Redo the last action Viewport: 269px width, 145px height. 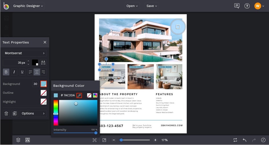coord(254,140)
